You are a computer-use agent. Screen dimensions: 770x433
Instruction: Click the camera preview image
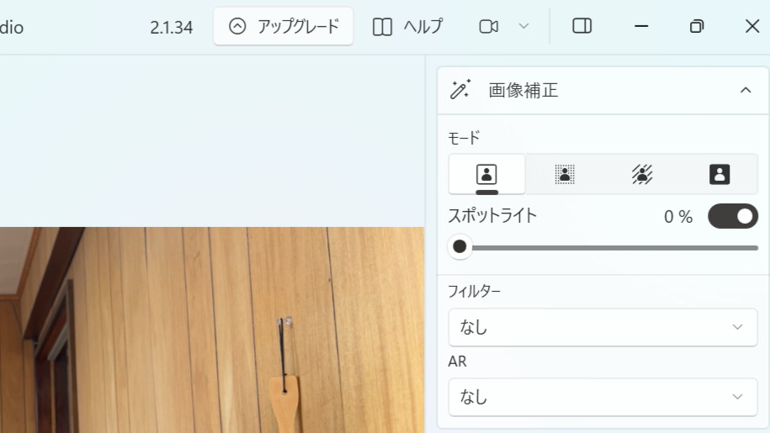210,336
